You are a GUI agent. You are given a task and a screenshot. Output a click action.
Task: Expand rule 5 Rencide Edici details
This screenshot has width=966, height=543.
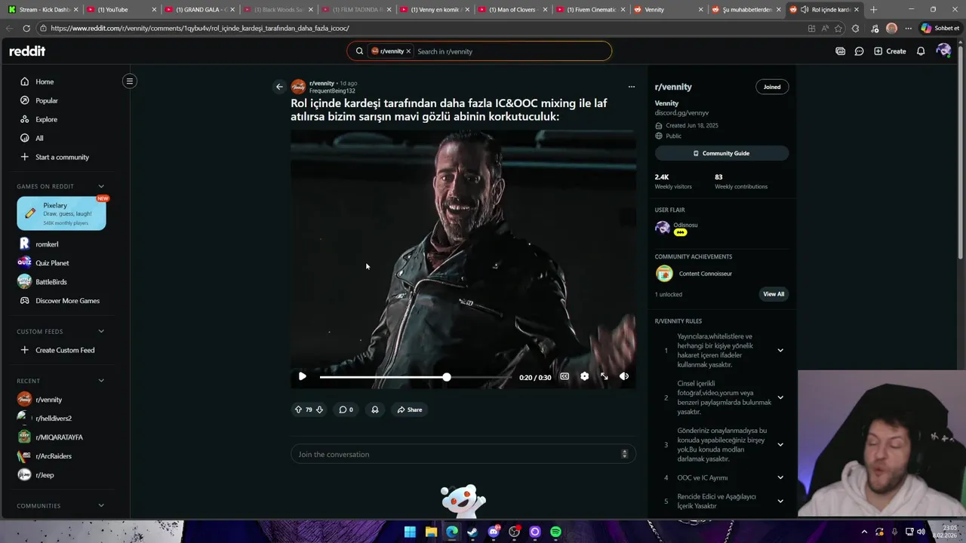[780, 501]
